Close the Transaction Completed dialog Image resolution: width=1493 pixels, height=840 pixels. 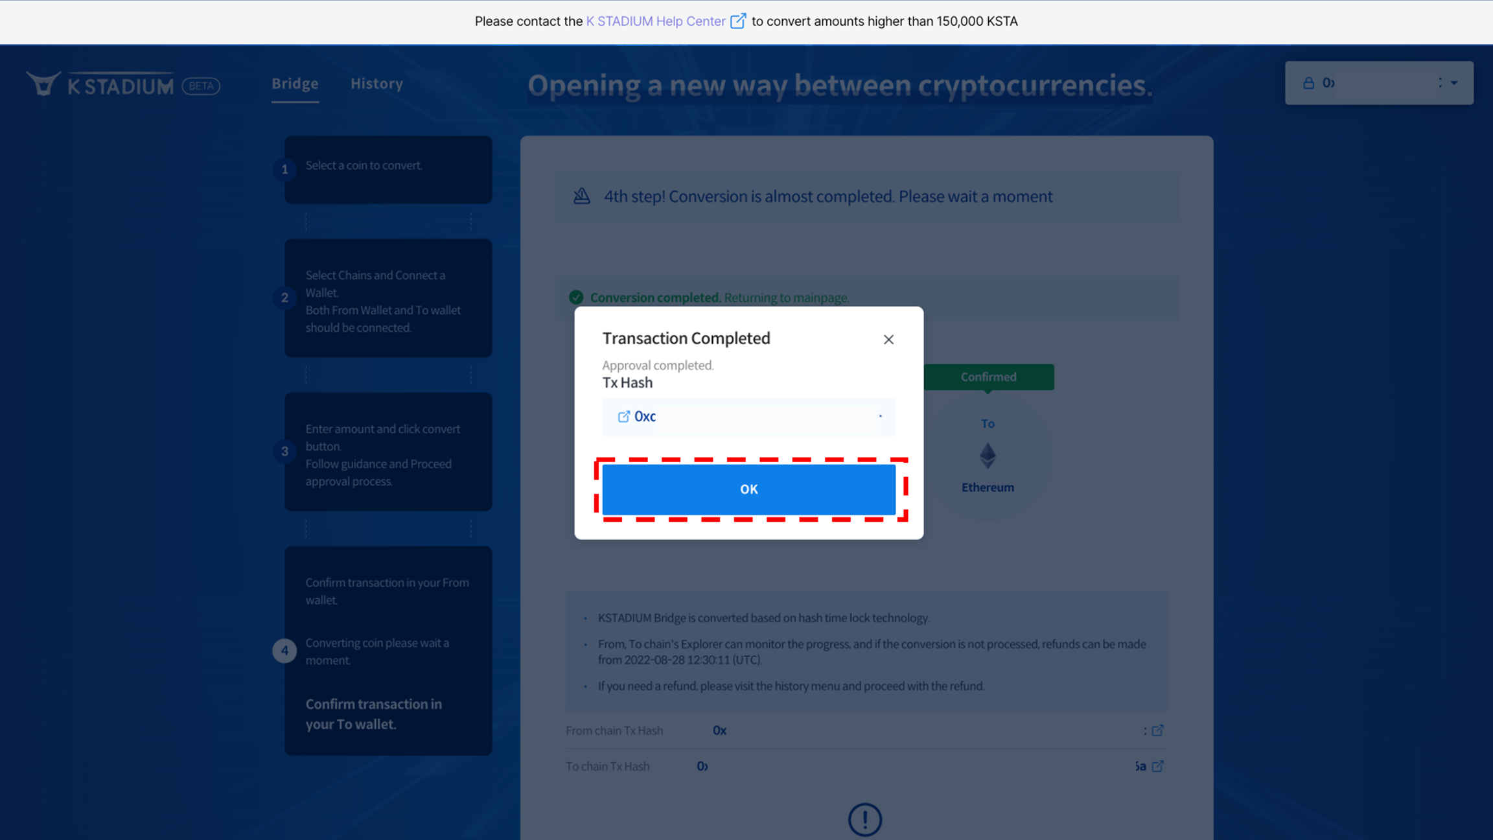888,340
